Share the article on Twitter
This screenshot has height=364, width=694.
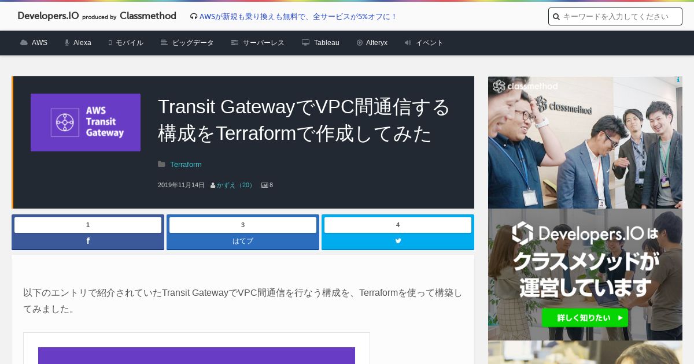(x=398, y=241)
